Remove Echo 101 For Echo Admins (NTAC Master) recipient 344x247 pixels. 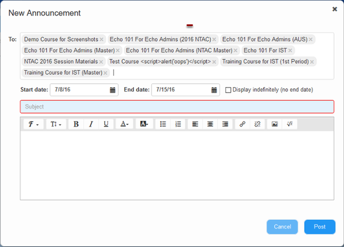click(235, 50)
